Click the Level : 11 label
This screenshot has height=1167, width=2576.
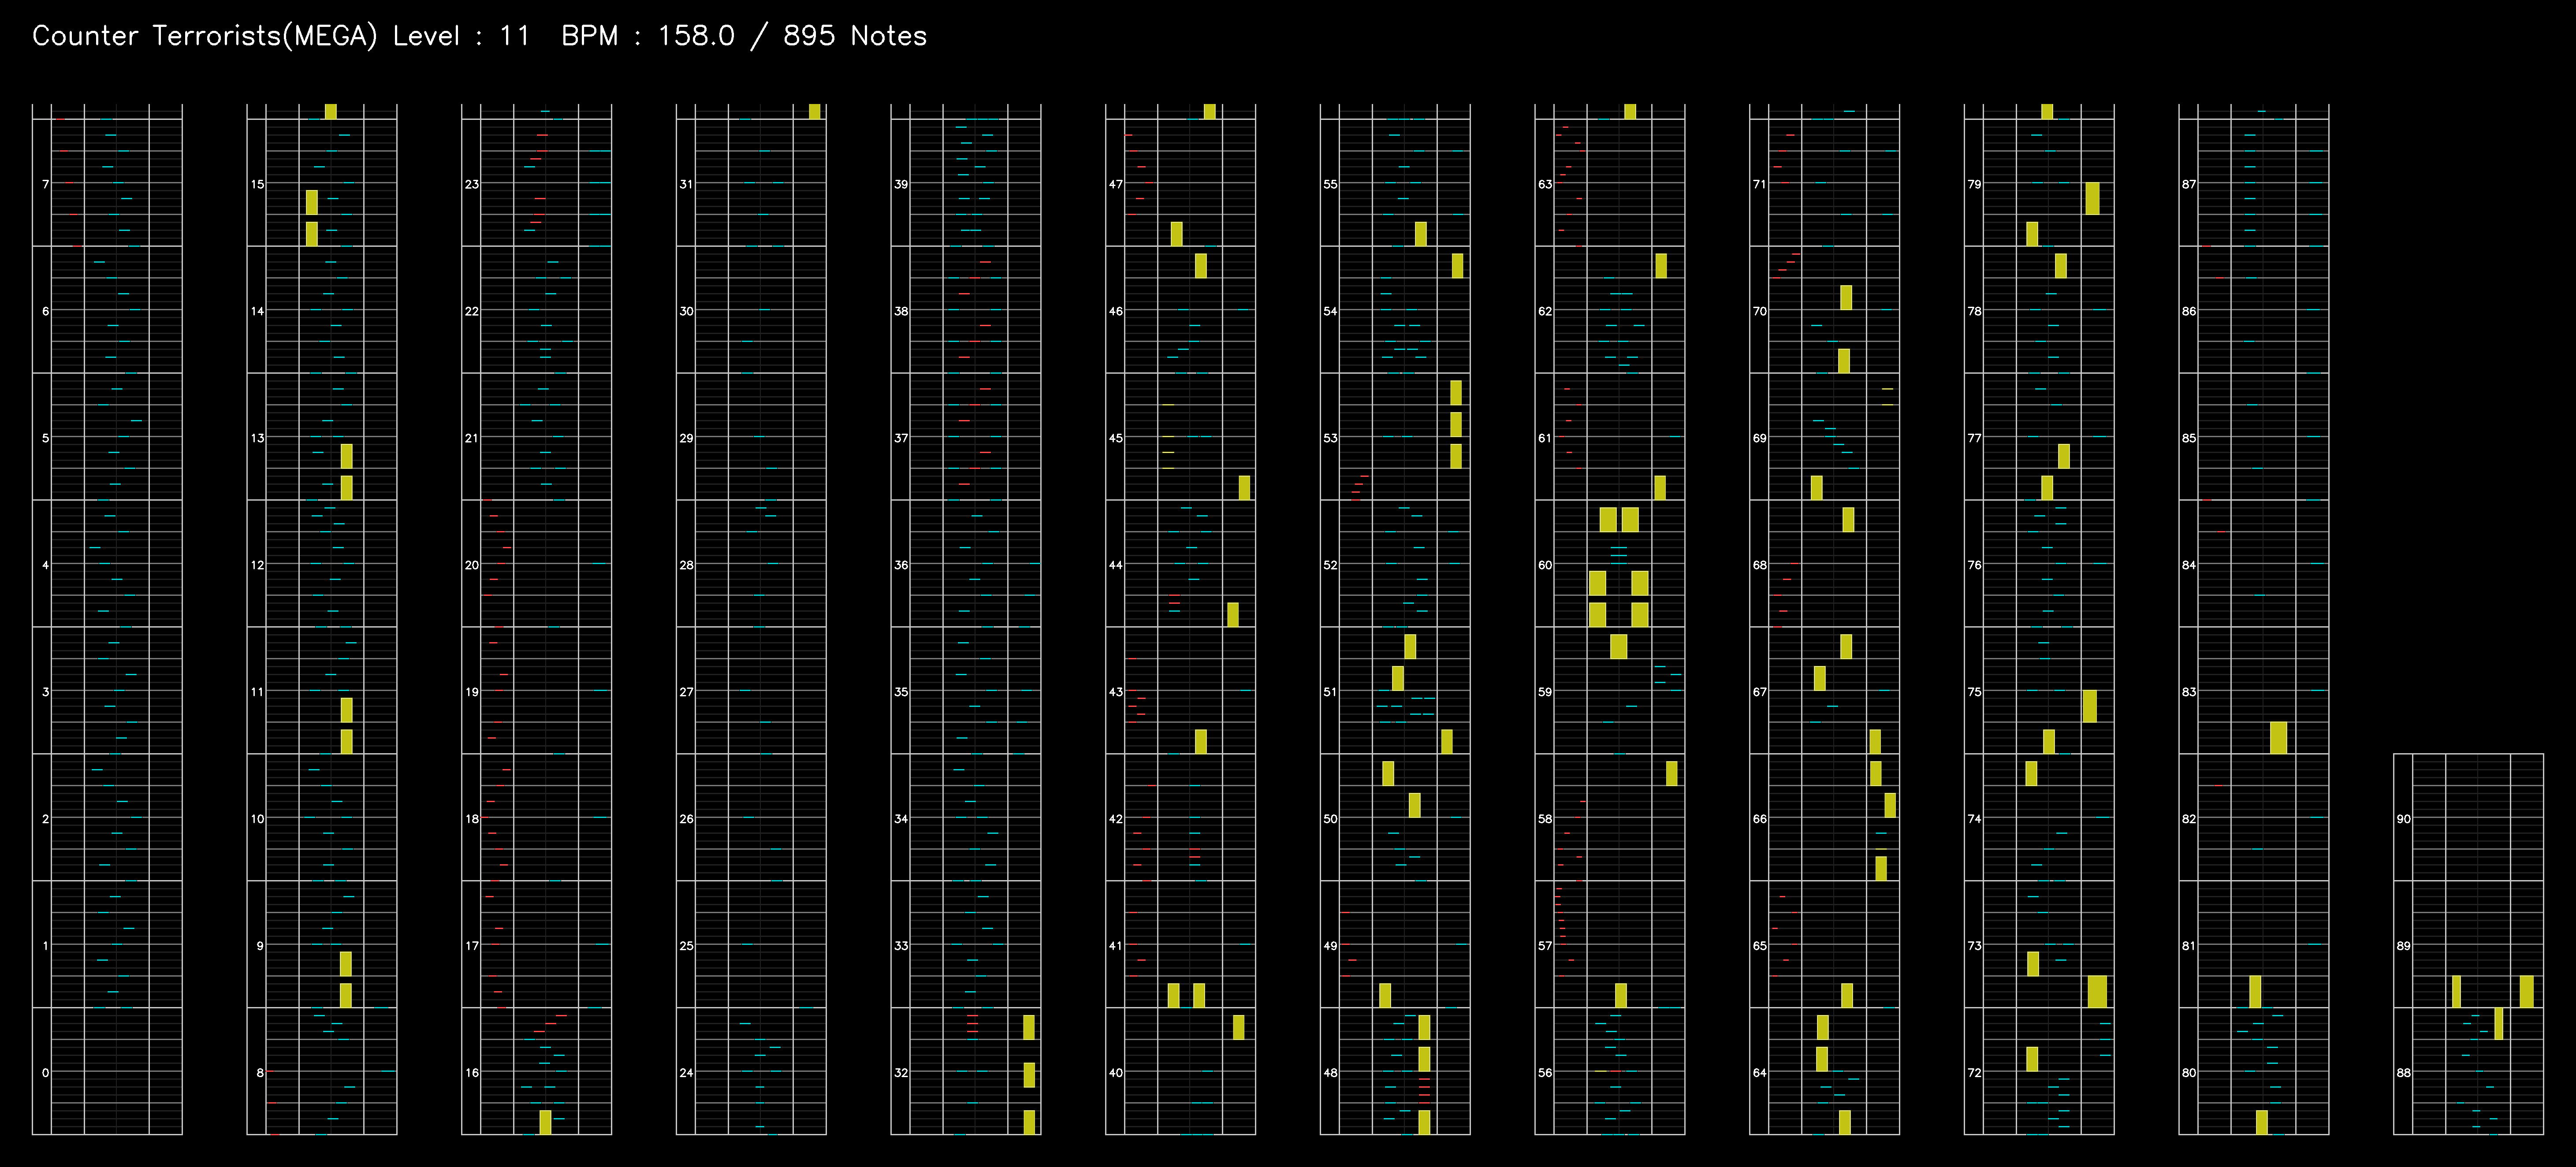(x=461, y=36)
